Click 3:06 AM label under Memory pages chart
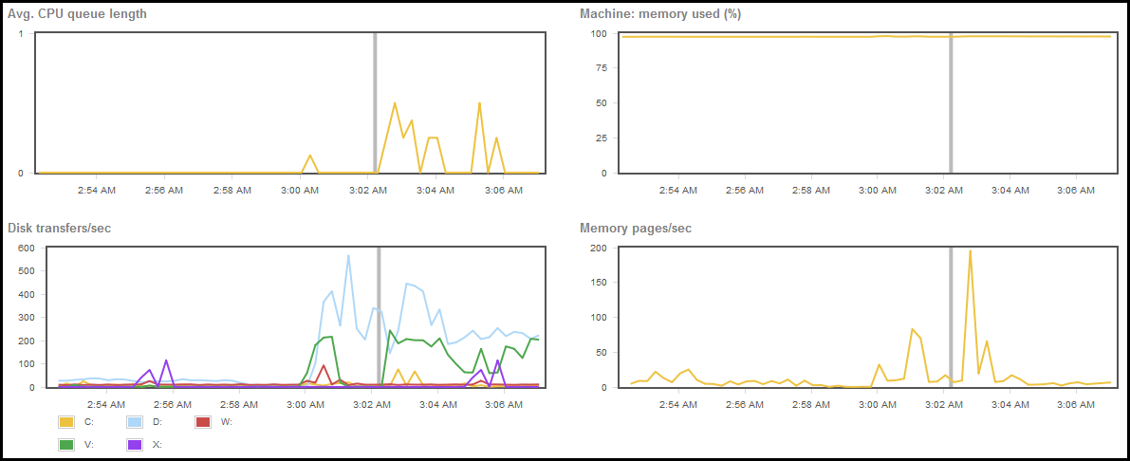The image size is (1130, 461). [1077, 404]
